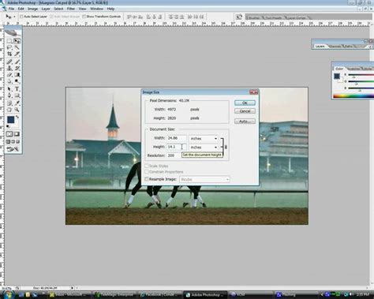
Task: Select the Slice tool
Action: click(x=17, y=54)
